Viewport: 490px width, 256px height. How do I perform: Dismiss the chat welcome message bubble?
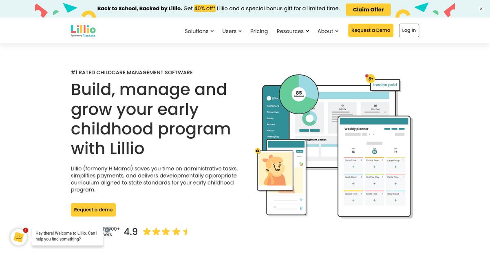click(x=107, y=230)
